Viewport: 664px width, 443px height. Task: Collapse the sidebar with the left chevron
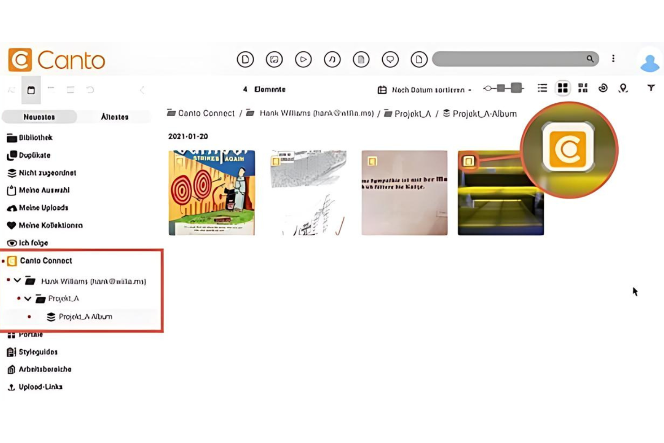[x=142, y=90]
